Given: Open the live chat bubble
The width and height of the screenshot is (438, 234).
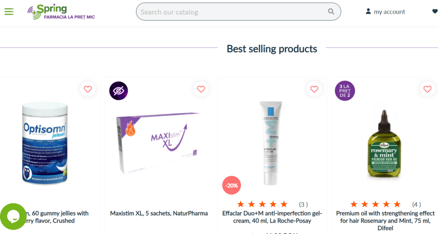Looking at the screenshot, I should coord(13,216).
